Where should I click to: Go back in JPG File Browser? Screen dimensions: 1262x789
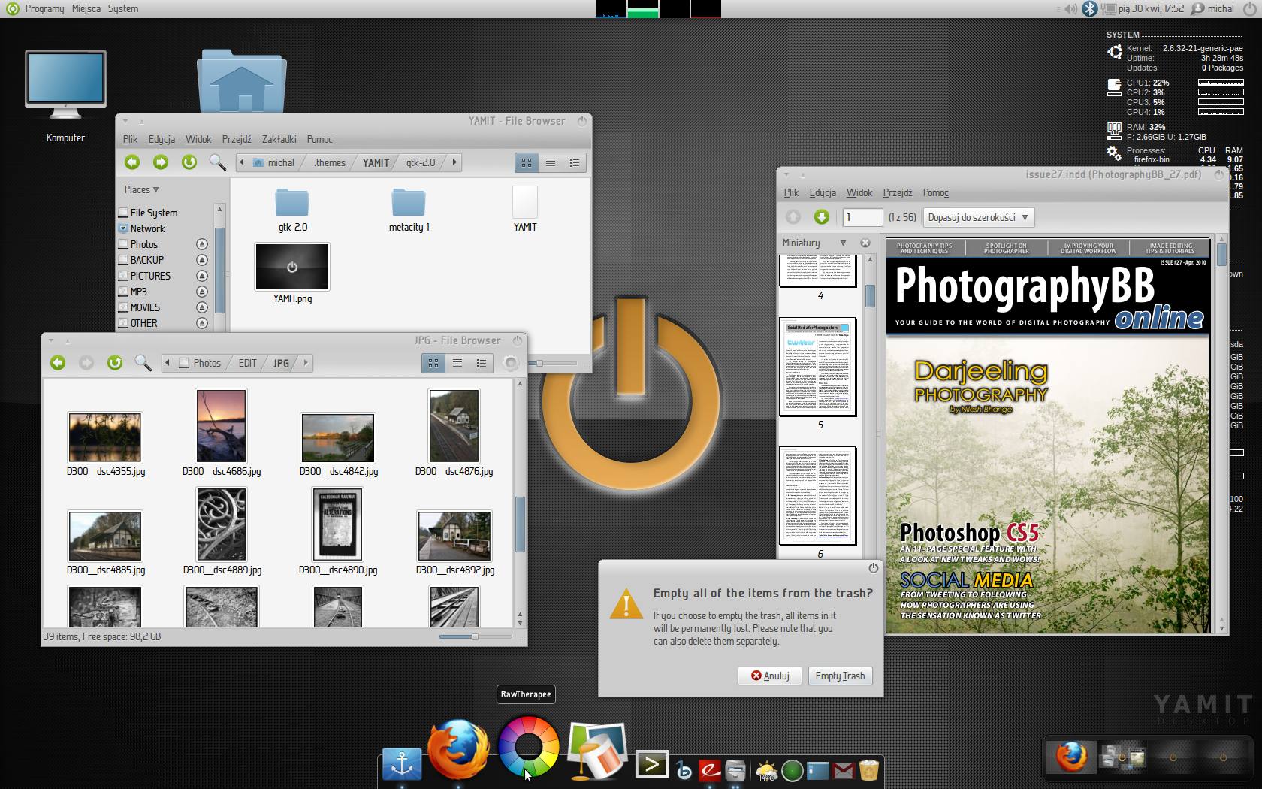coord(58,363)
